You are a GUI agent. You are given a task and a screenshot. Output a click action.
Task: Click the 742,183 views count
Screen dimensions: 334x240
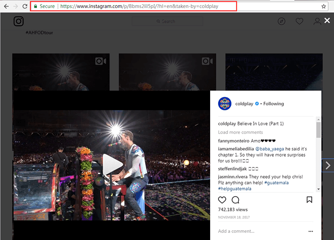tap(233, 210)
